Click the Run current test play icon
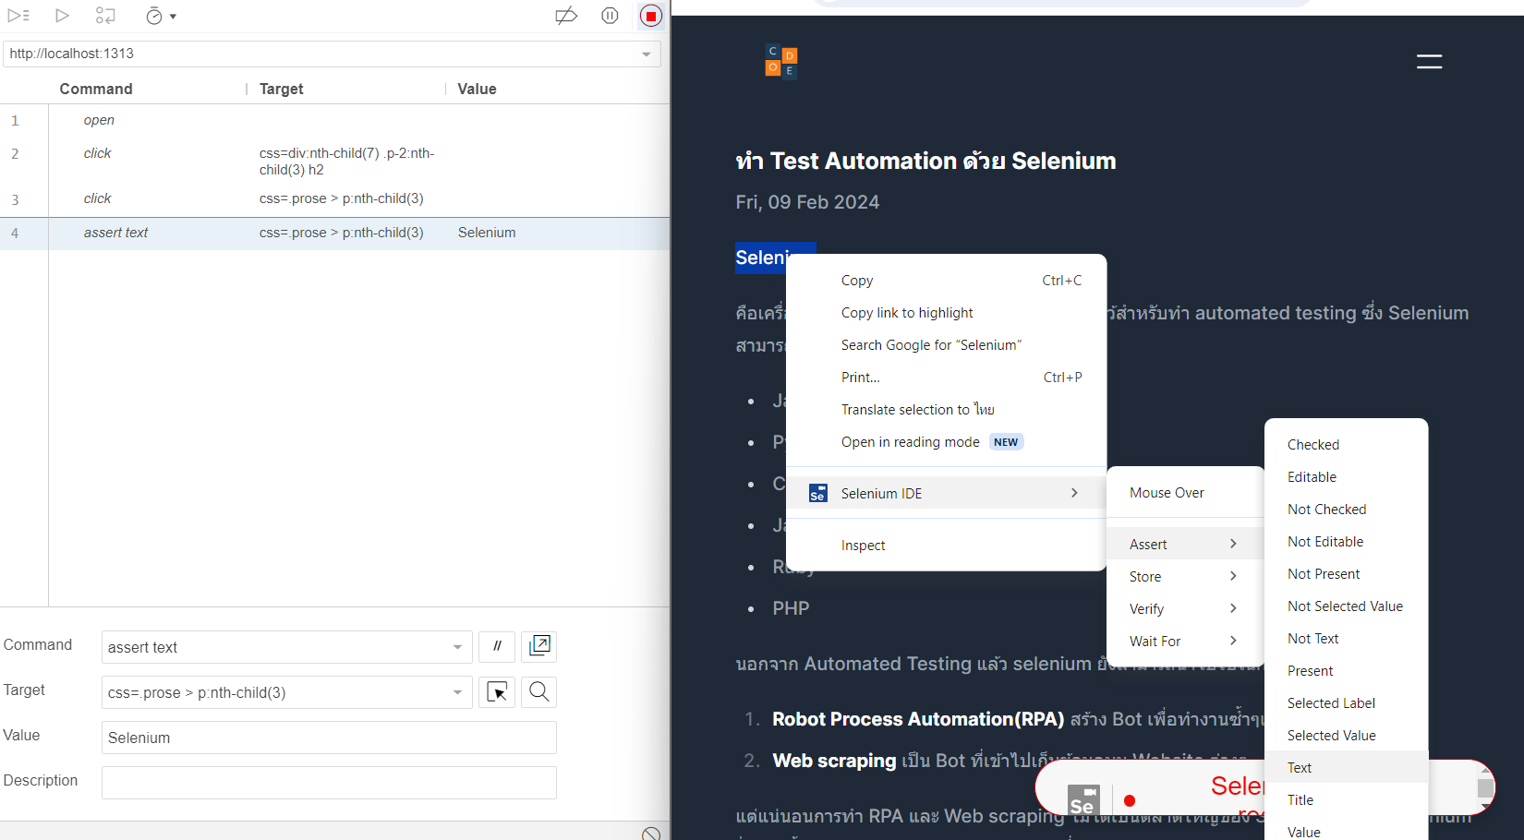Image resolution: width=1524 pixels, height=840 pixels. pyautogui.click(x=62, y=16)
